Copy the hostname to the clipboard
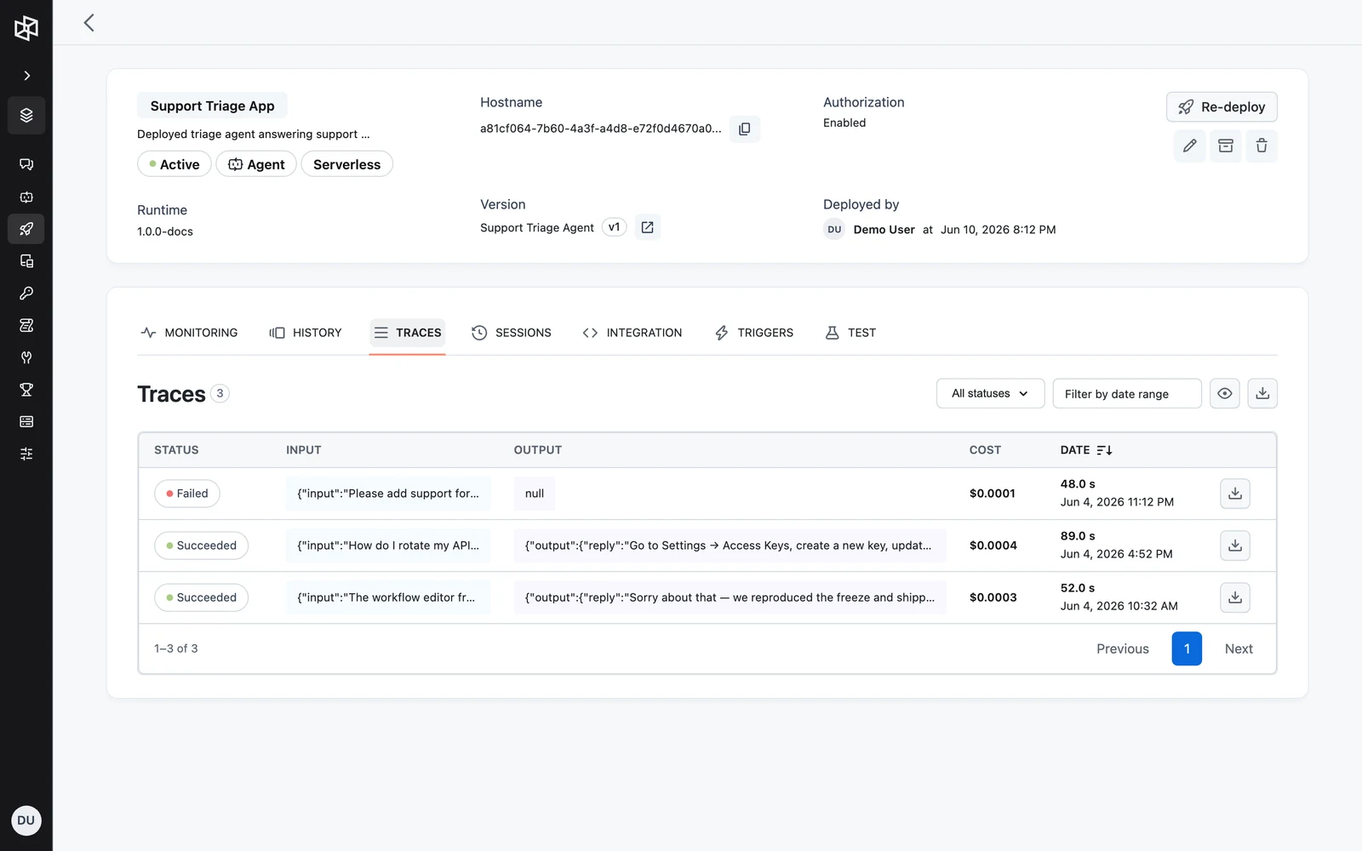 point(745,129)
